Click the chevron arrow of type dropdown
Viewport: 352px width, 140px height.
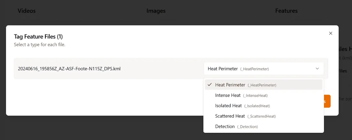click(317, 69)
